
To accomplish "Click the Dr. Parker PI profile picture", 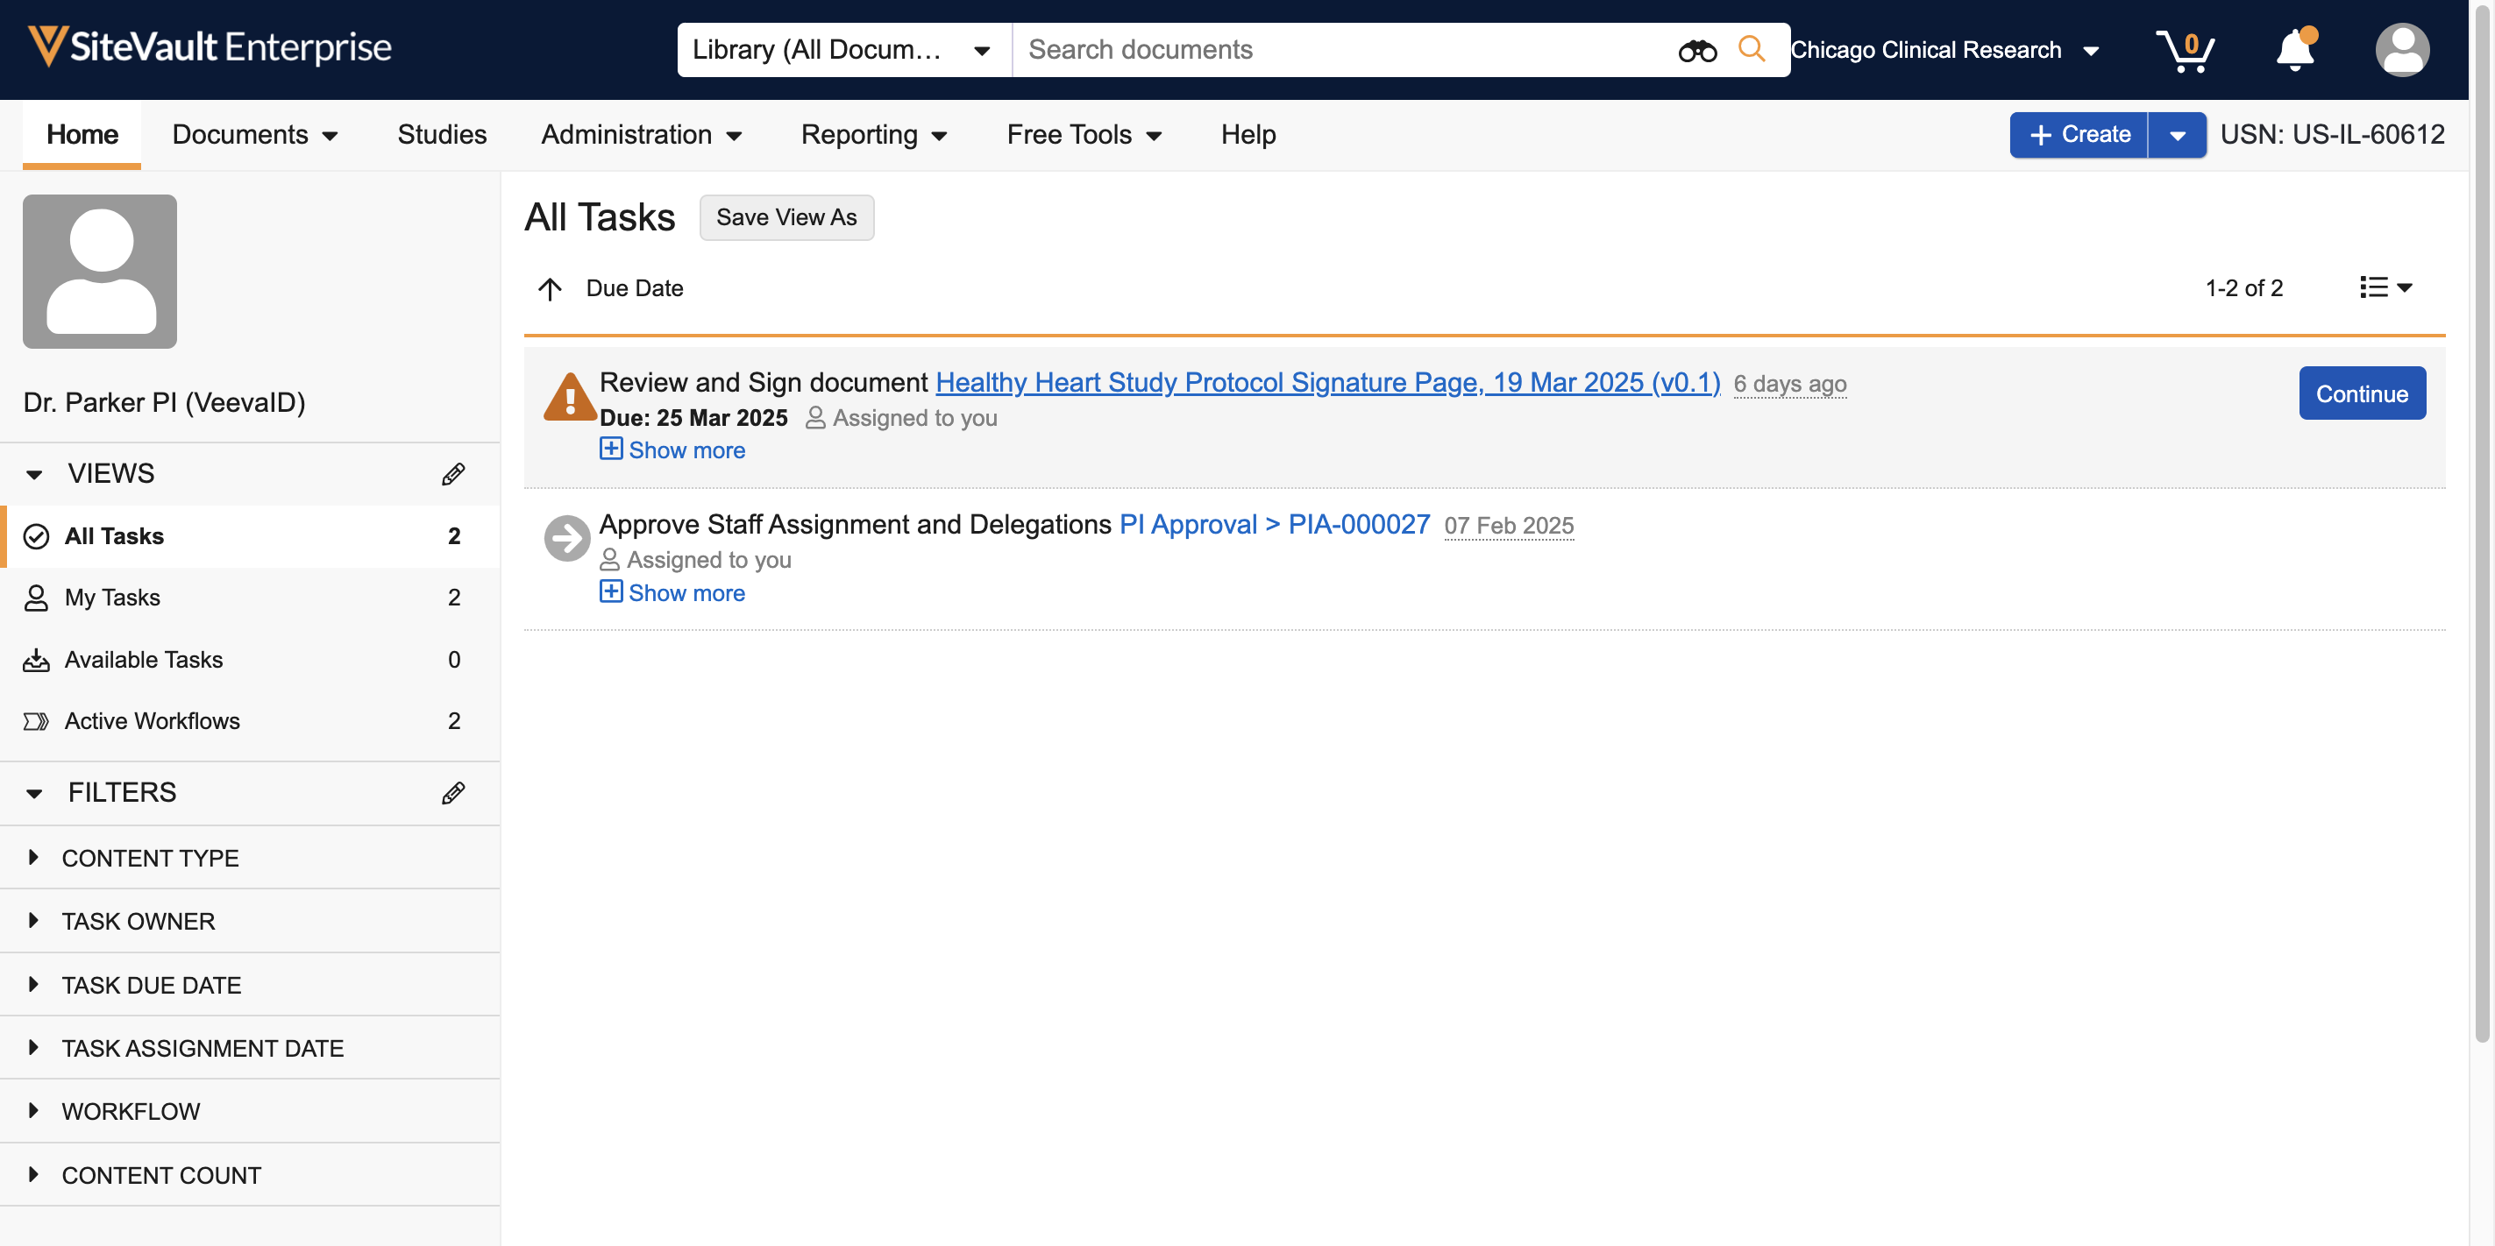I will click(100, 271).
